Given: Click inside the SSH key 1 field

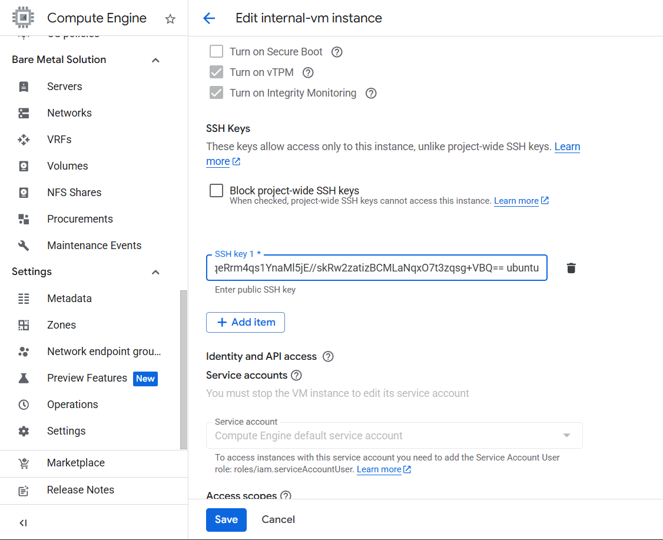Looking at the screenshot, I should point(377,268).
